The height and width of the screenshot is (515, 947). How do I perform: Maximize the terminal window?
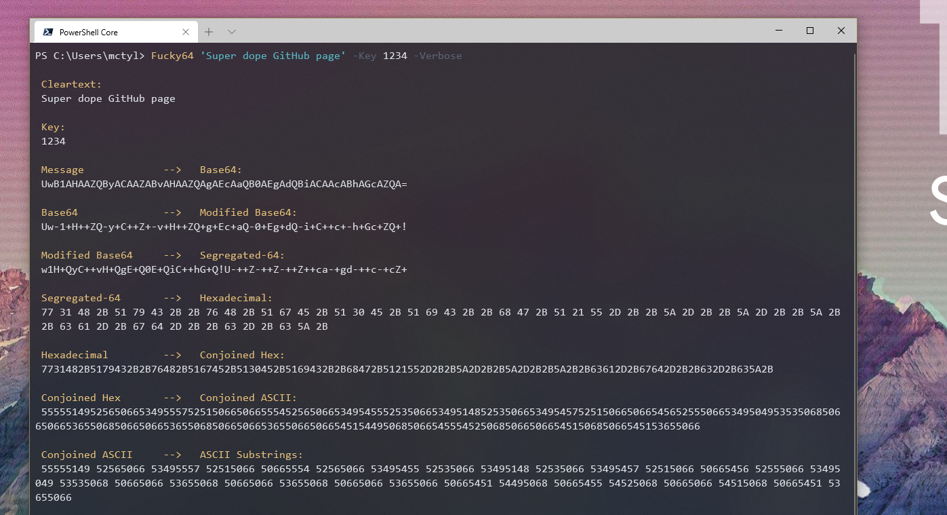coord(809,31)
